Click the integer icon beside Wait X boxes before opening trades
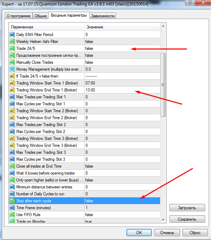 pyautogui.click(x=12, y=173)
